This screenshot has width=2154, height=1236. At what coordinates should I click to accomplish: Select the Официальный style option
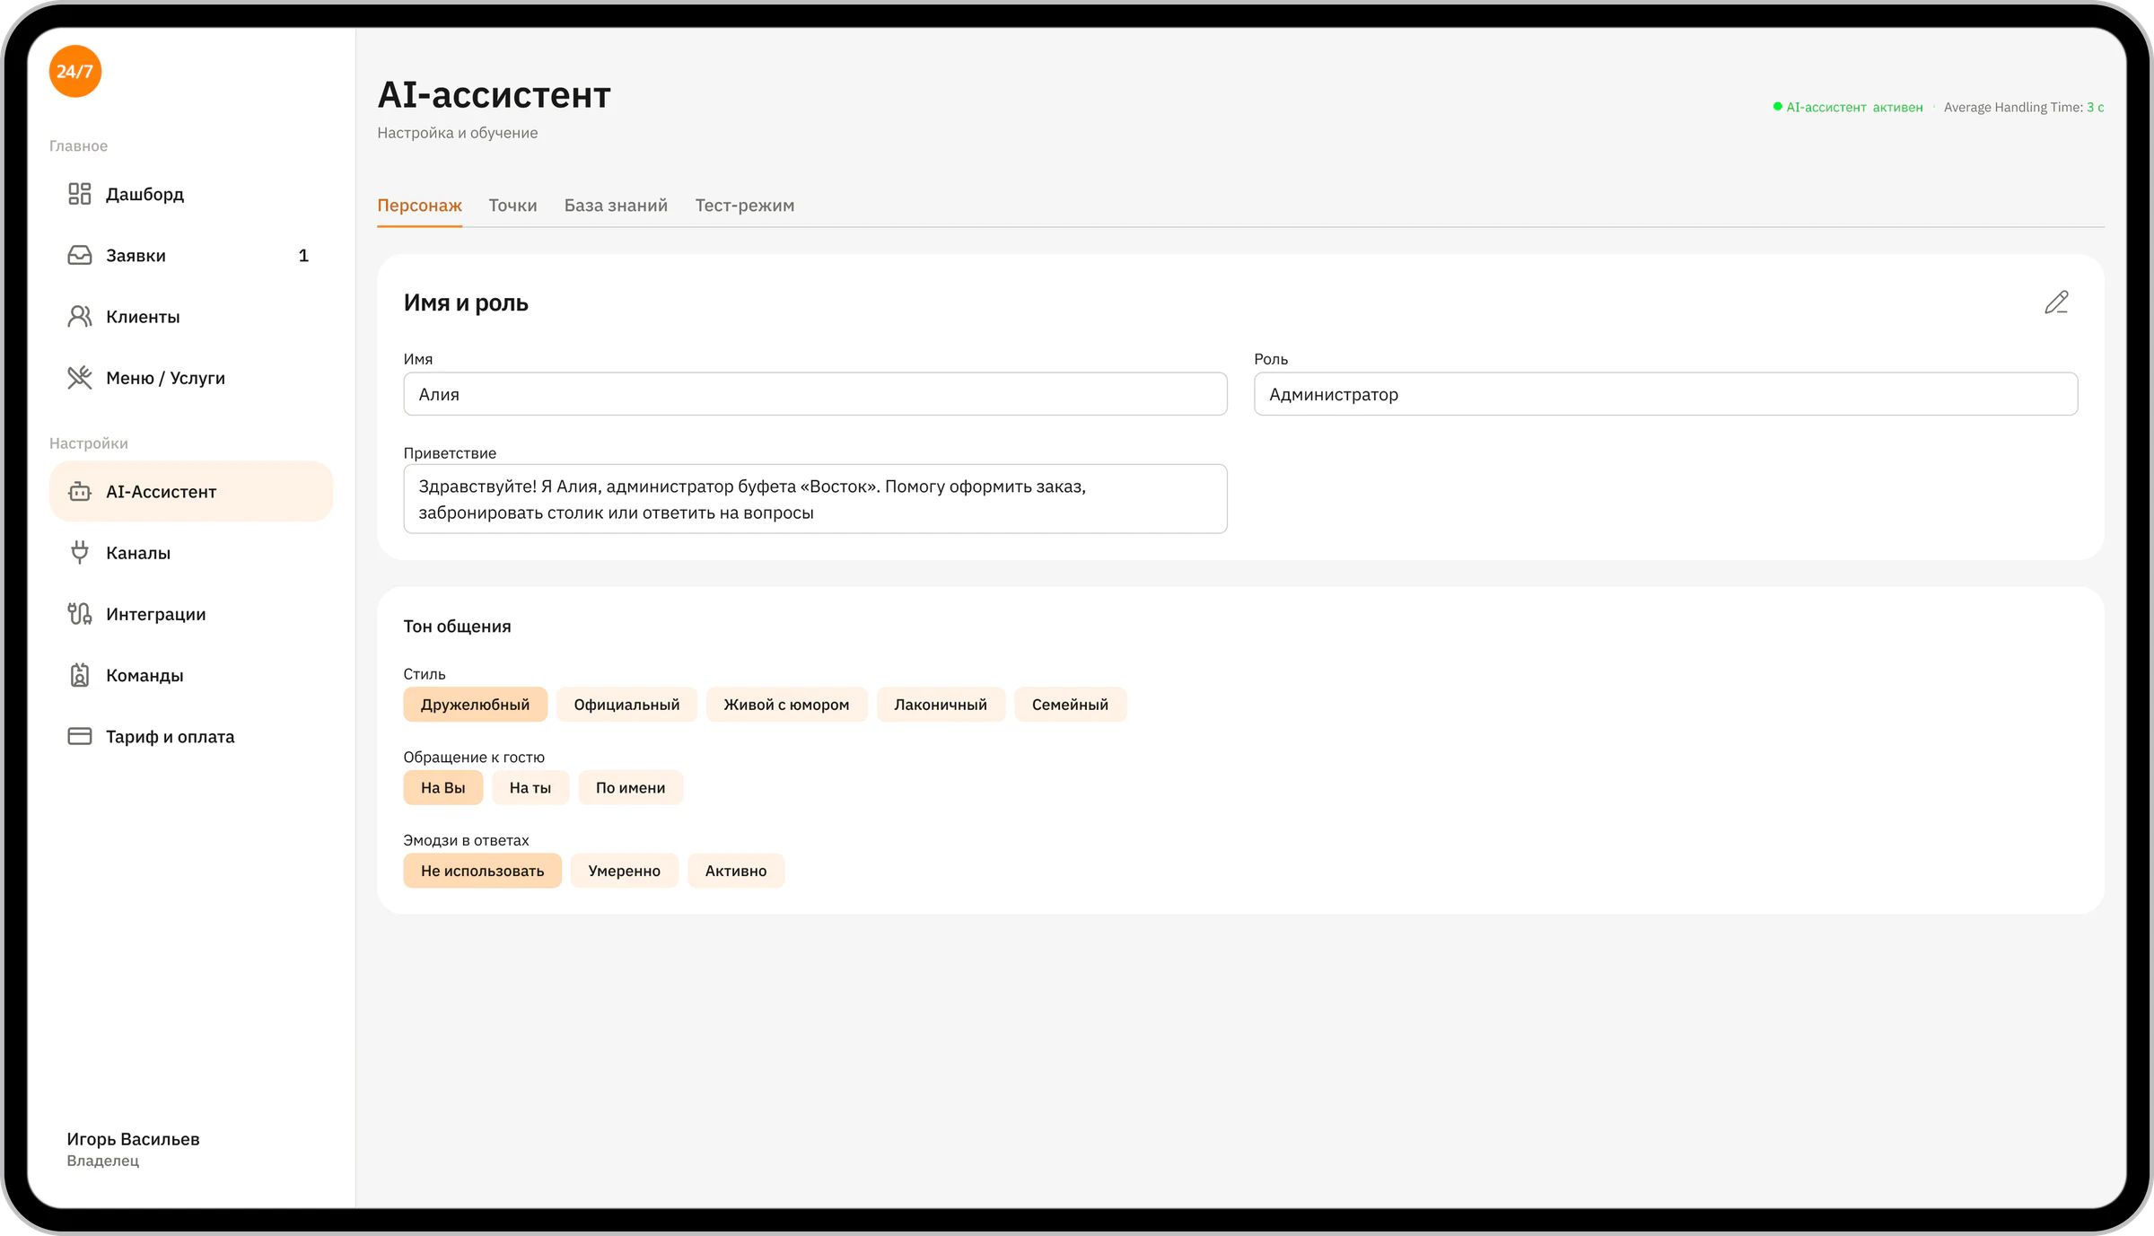(626, 705)
